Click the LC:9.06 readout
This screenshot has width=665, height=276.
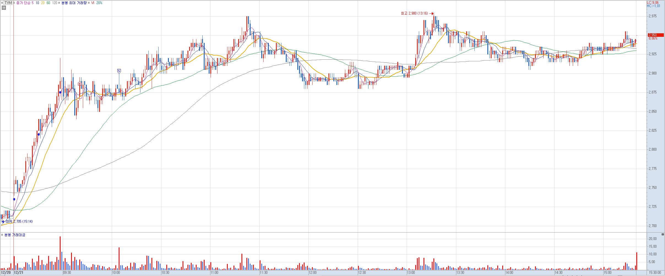pyautogui.click(x=653, y=2)
